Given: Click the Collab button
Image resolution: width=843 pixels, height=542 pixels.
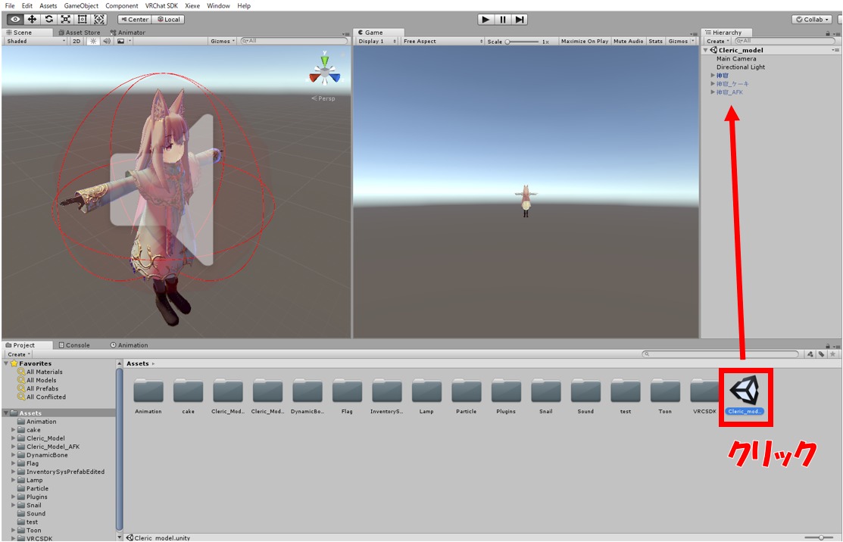Looking at the screenshot, I should (811, 19).
